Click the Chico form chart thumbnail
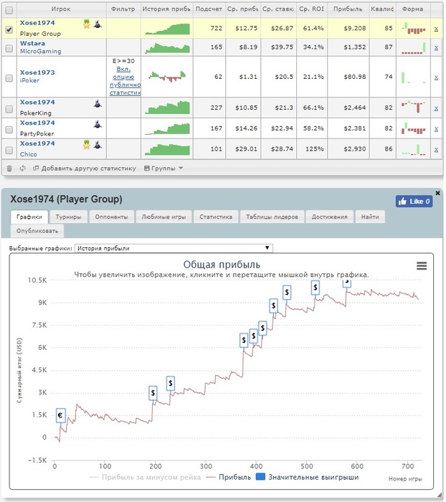 pos(413,149)
